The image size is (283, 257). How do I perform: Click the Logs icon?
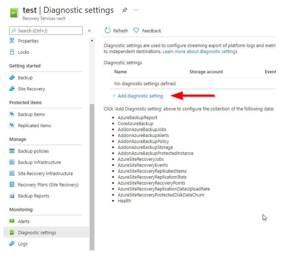[12, 244]
